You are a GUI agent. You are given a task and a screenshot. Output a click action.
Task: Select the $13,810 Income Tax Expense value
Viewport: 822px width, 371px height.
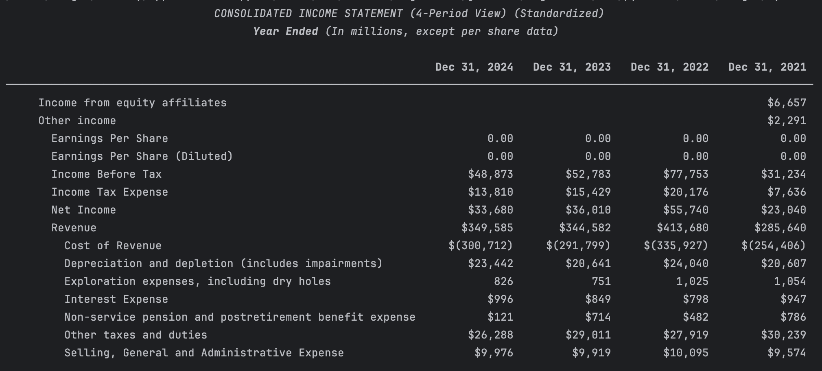[x=491, y=192]
